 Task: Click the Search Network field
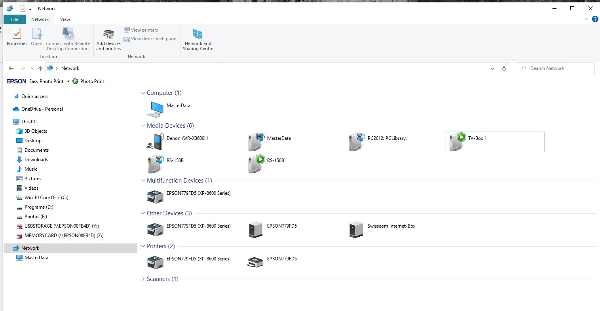tap(554, 68)
